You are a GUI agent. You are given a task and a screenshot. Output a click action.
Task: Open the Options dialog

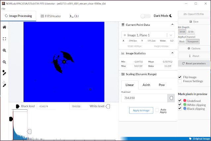pyautogui.click(x=194, y=48)
